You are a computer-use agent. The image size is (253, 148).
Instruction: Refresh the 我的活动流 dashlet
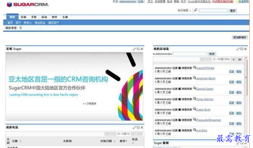tap(242, 49)
